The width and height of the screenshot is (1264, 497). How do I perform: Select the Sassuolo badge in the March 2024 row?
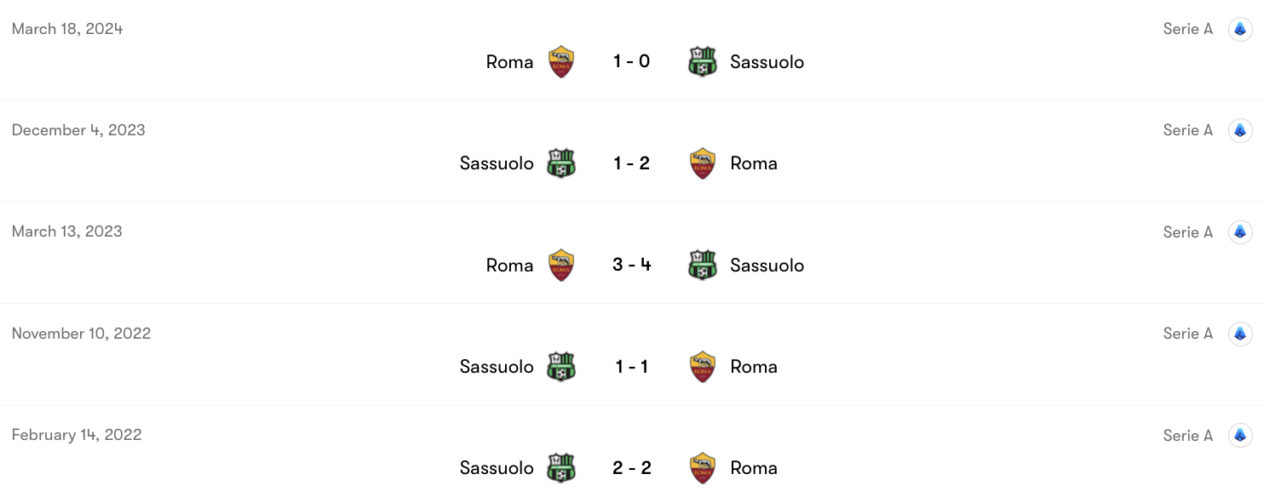pyautogui.click(x=702, y=61)
